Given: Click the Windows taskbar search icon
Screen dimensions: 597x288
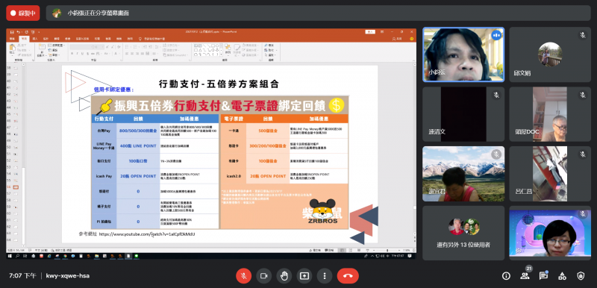Looking at the screenshot, I should pos(18,257).
